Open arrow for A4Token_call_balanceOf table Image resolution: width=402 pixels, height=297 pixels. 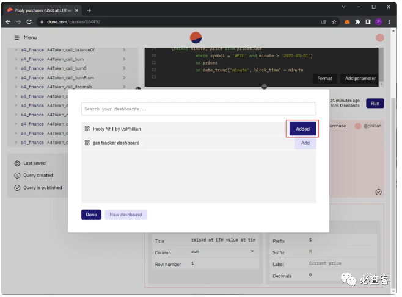point(124,49)
